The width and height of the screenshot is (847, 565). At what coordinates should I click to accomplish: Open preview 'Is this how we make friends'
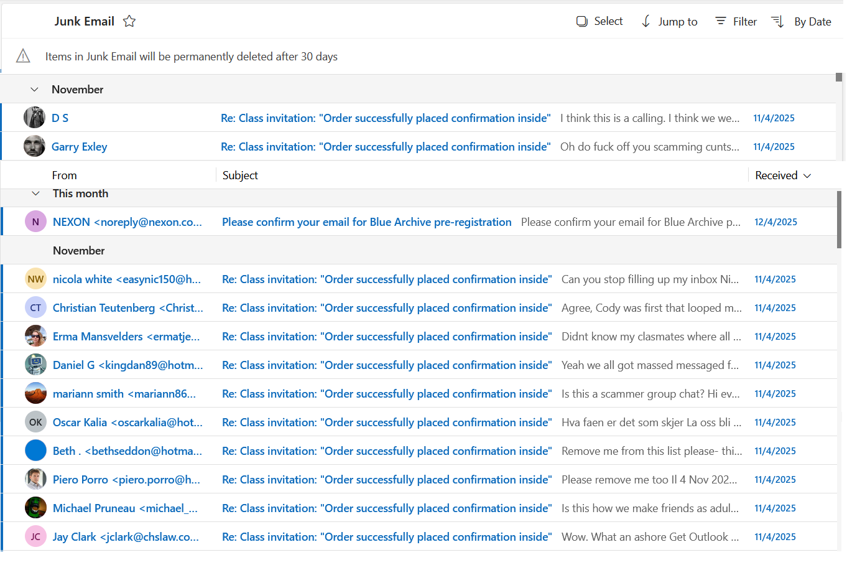(650, 508)
